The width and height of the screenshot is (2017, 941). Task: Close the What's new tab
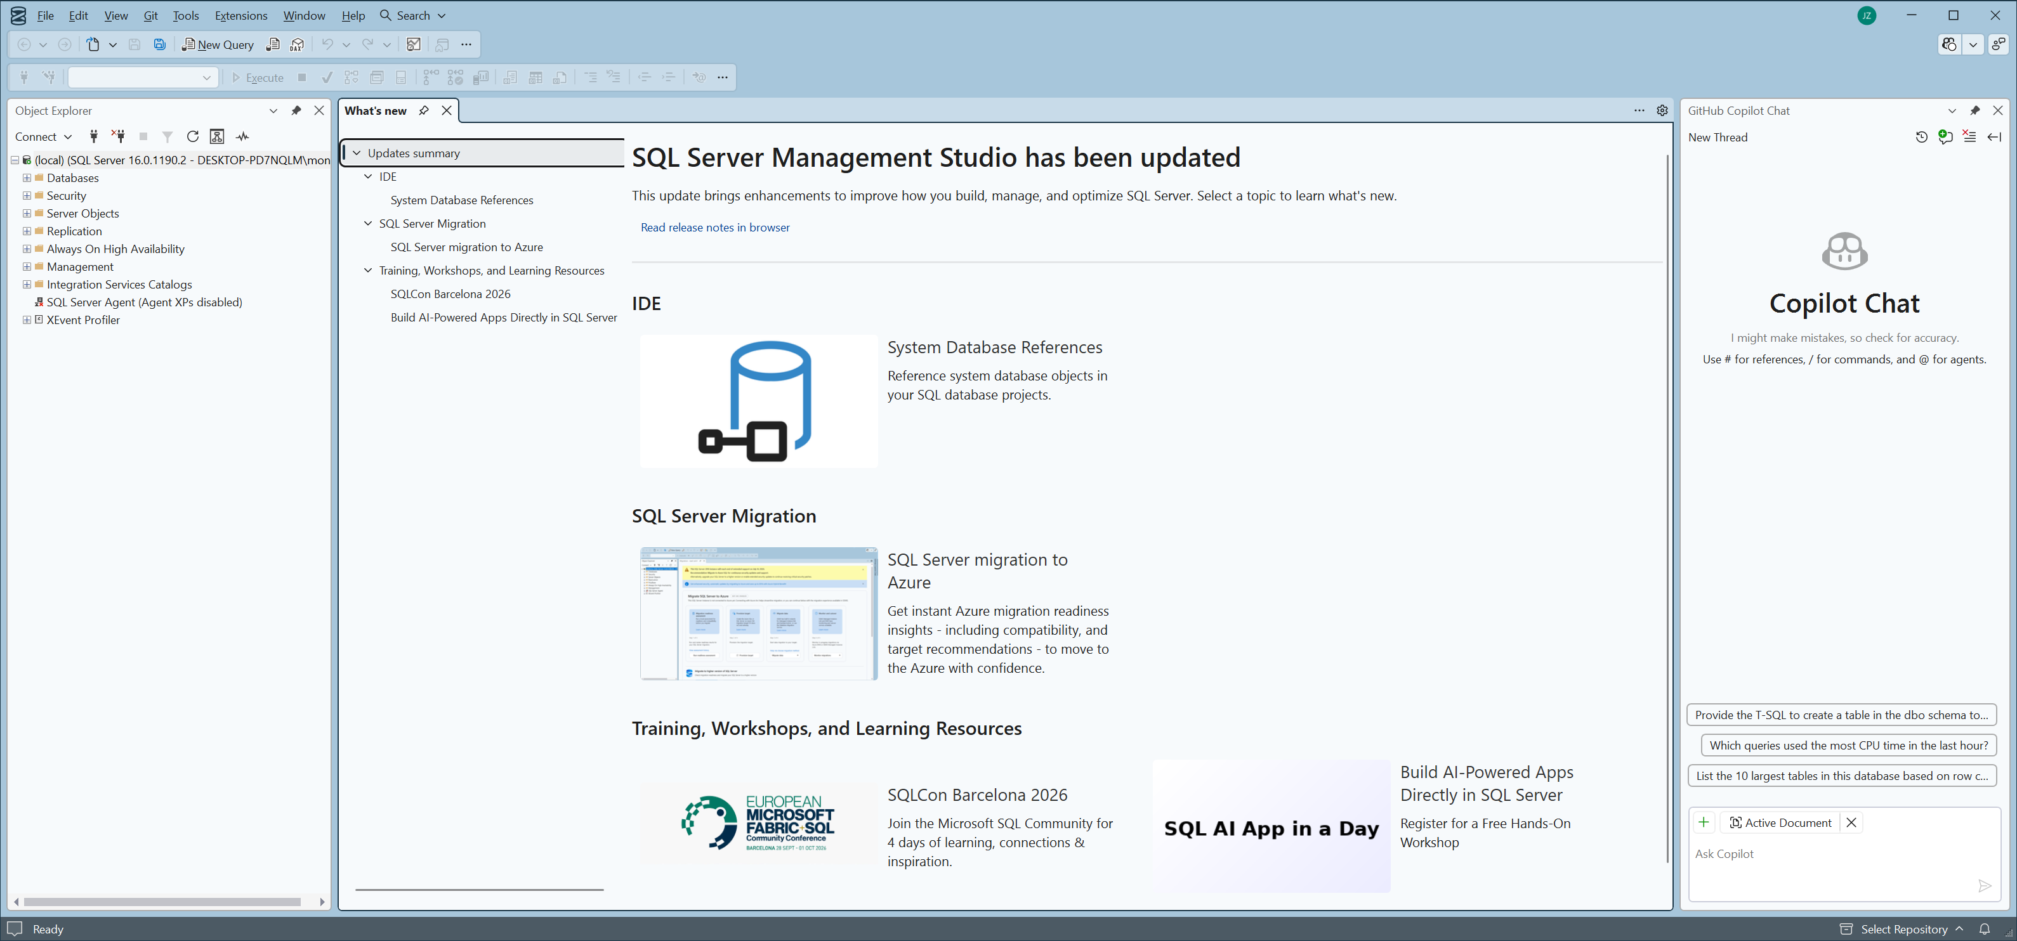(446, 110)
